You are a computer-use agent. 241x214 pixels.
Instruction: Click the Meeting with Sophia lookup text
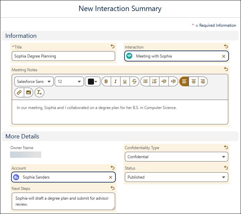(154, 56)
